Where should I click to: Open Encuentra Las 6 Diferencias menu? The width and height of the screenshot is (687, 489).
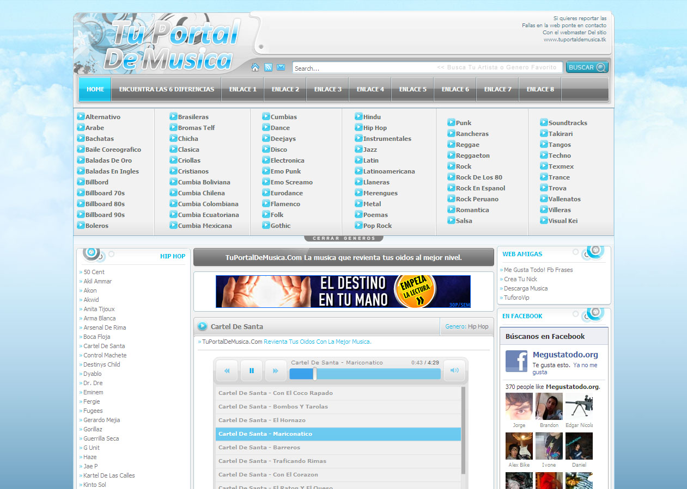pos(167,89)
